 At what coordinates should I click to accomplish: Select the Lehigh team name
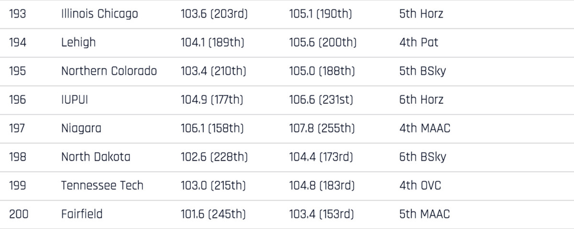tap(78, 43)
